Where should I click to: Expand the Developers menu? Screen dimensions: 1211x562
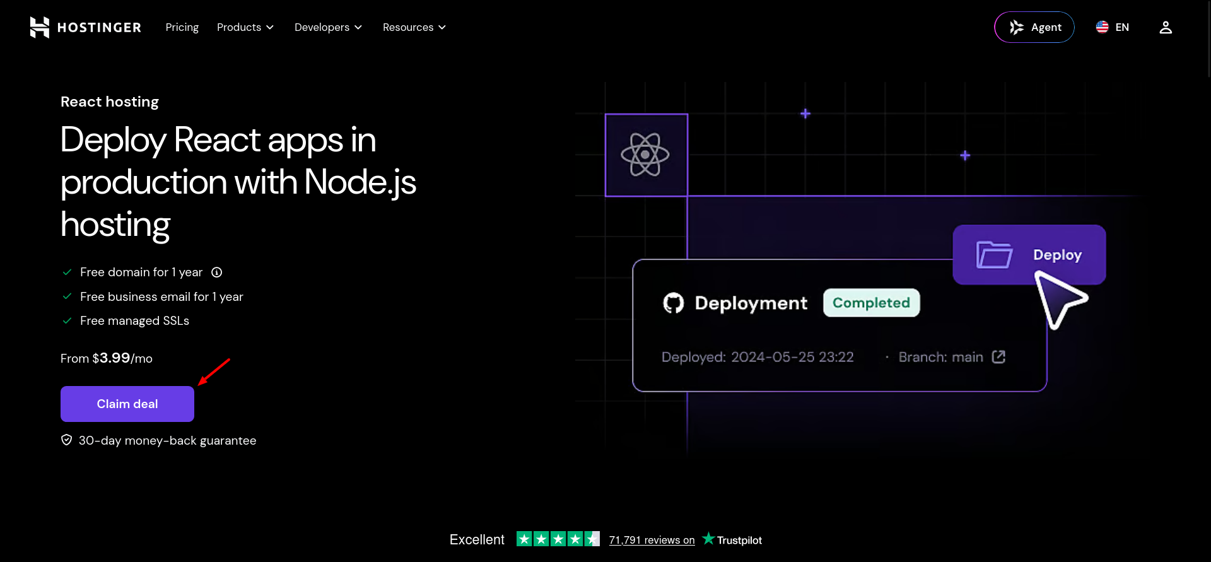[x=328, y=27]
